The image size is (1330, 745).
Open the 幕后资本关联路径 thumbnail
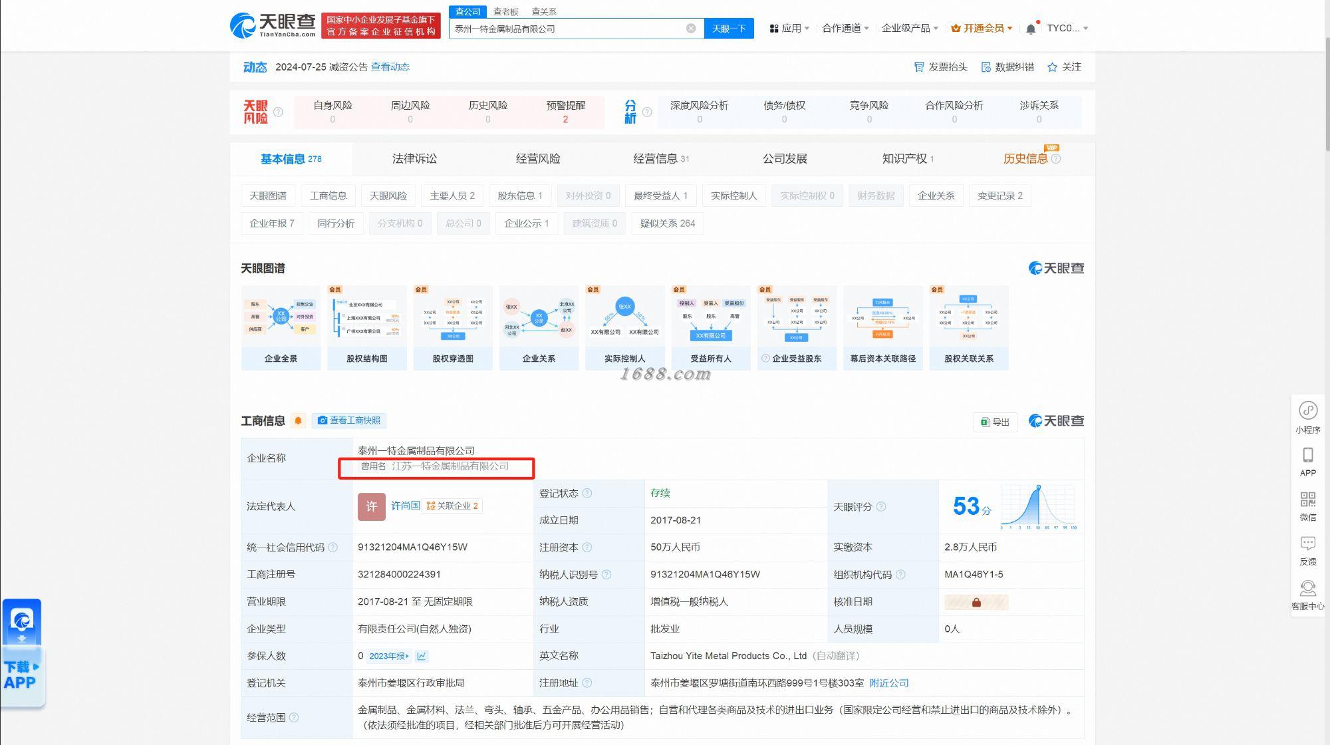[x=882, y=328]
